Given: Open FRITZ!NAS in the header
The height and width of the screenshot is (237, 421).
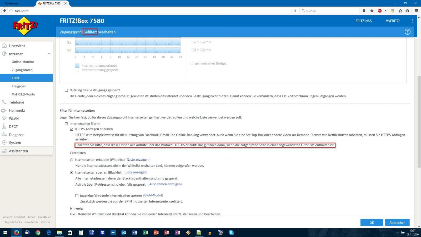Looking at the screenshot, I should coord(364,21).
